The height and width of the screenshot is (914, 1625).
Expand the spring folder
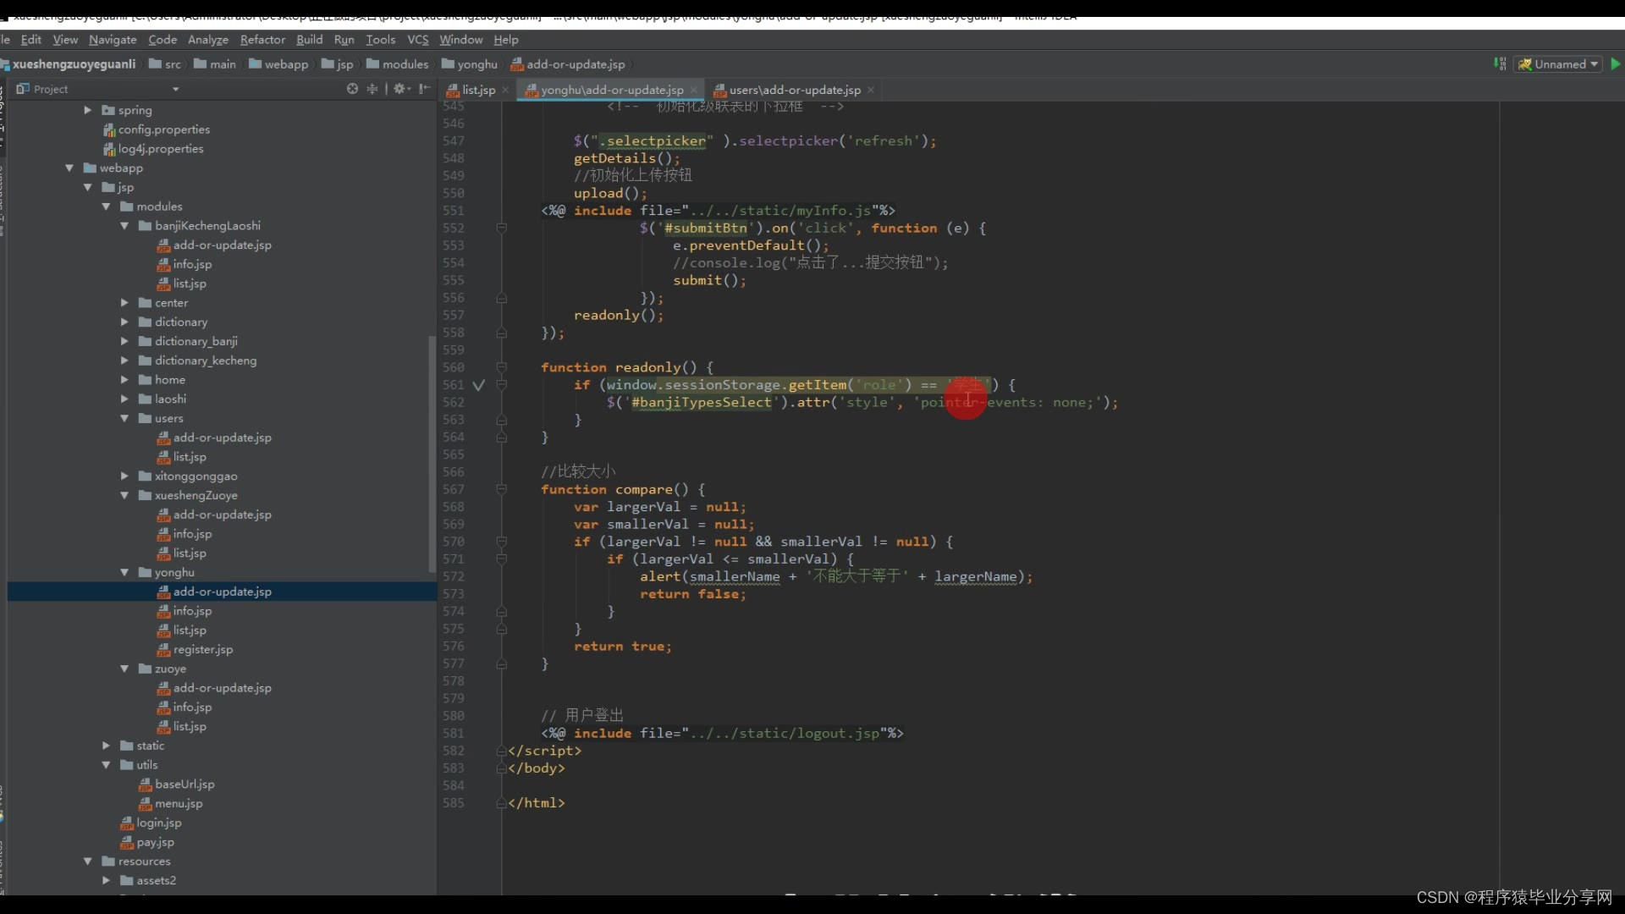(x=87, y=110)
